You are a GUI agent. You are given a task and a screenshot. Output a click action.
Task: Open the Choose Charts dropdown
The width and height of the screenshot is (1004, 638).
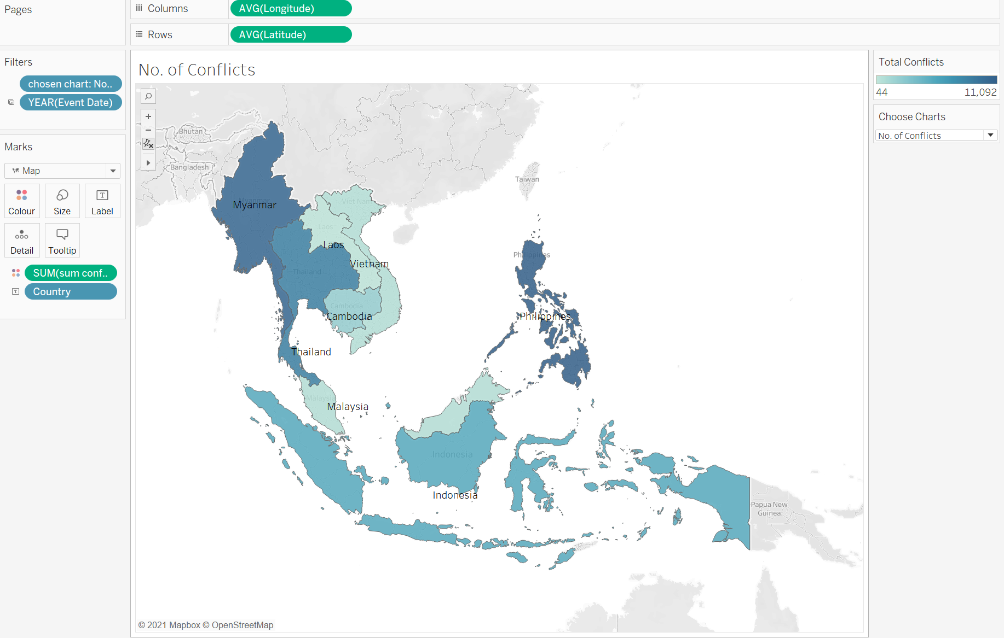[x=936, y=136]
